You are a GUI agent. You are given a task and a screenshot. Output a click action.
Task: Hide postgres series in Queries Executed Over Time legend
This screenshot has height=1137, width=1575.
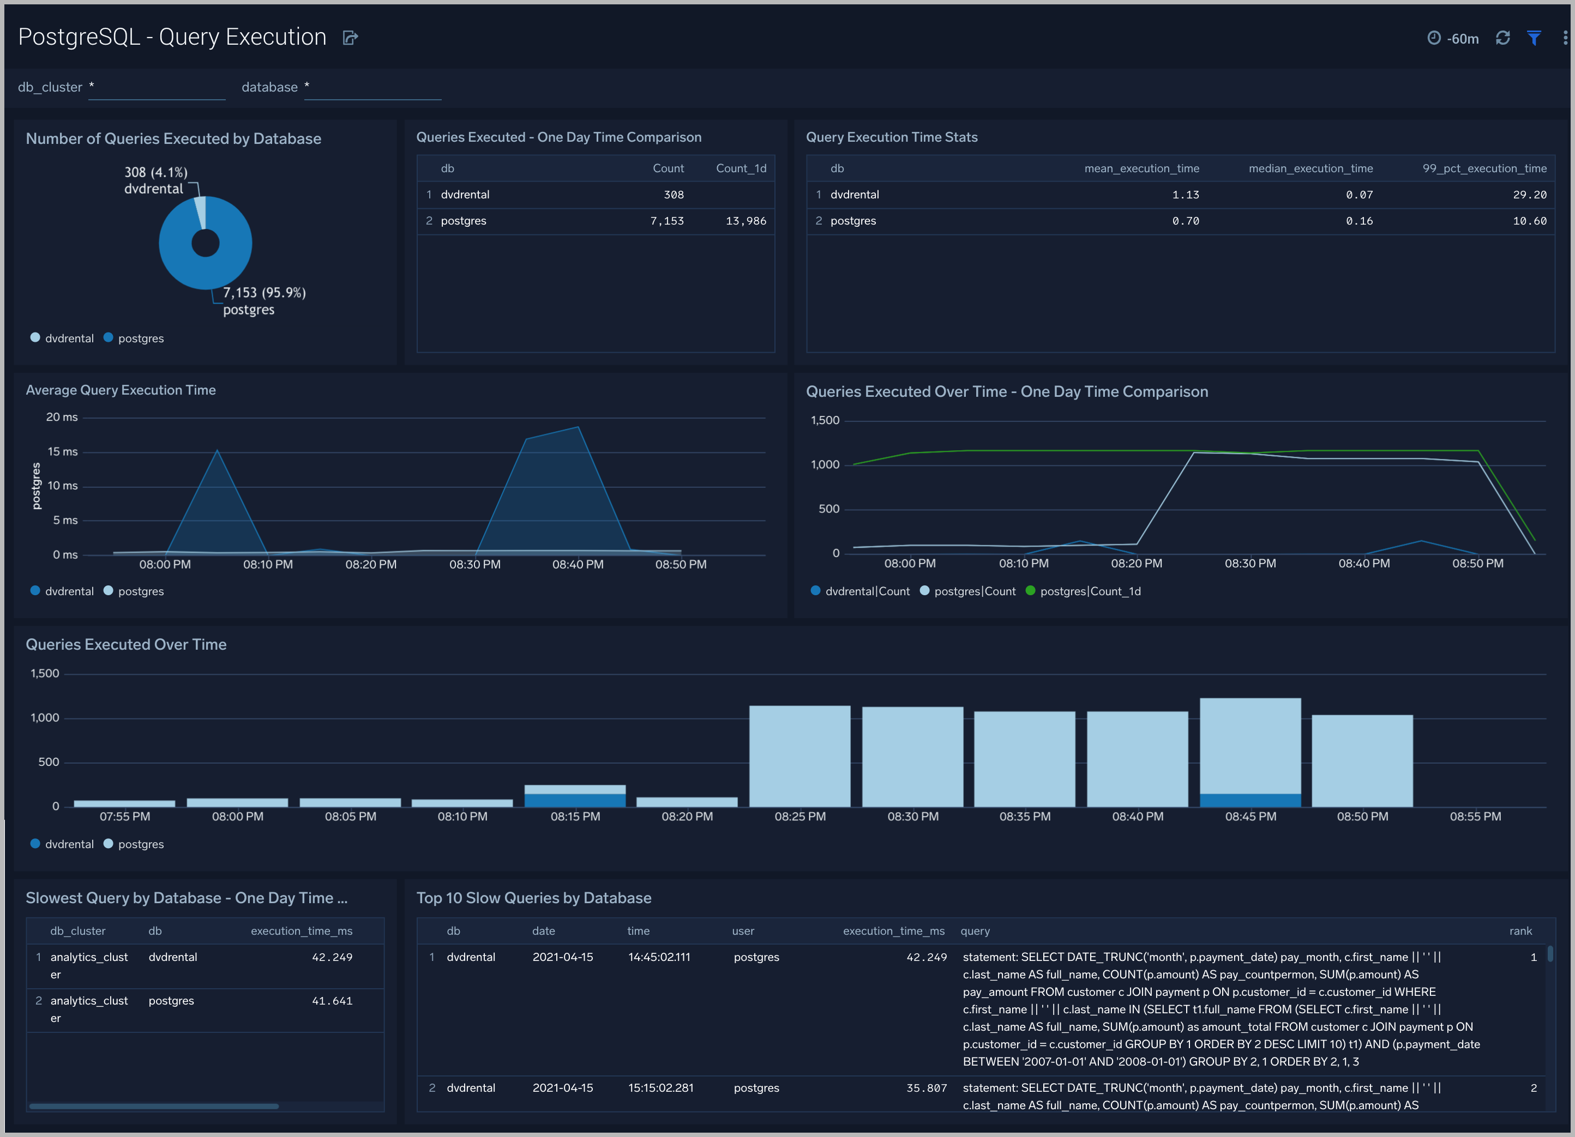pos(140,844)
